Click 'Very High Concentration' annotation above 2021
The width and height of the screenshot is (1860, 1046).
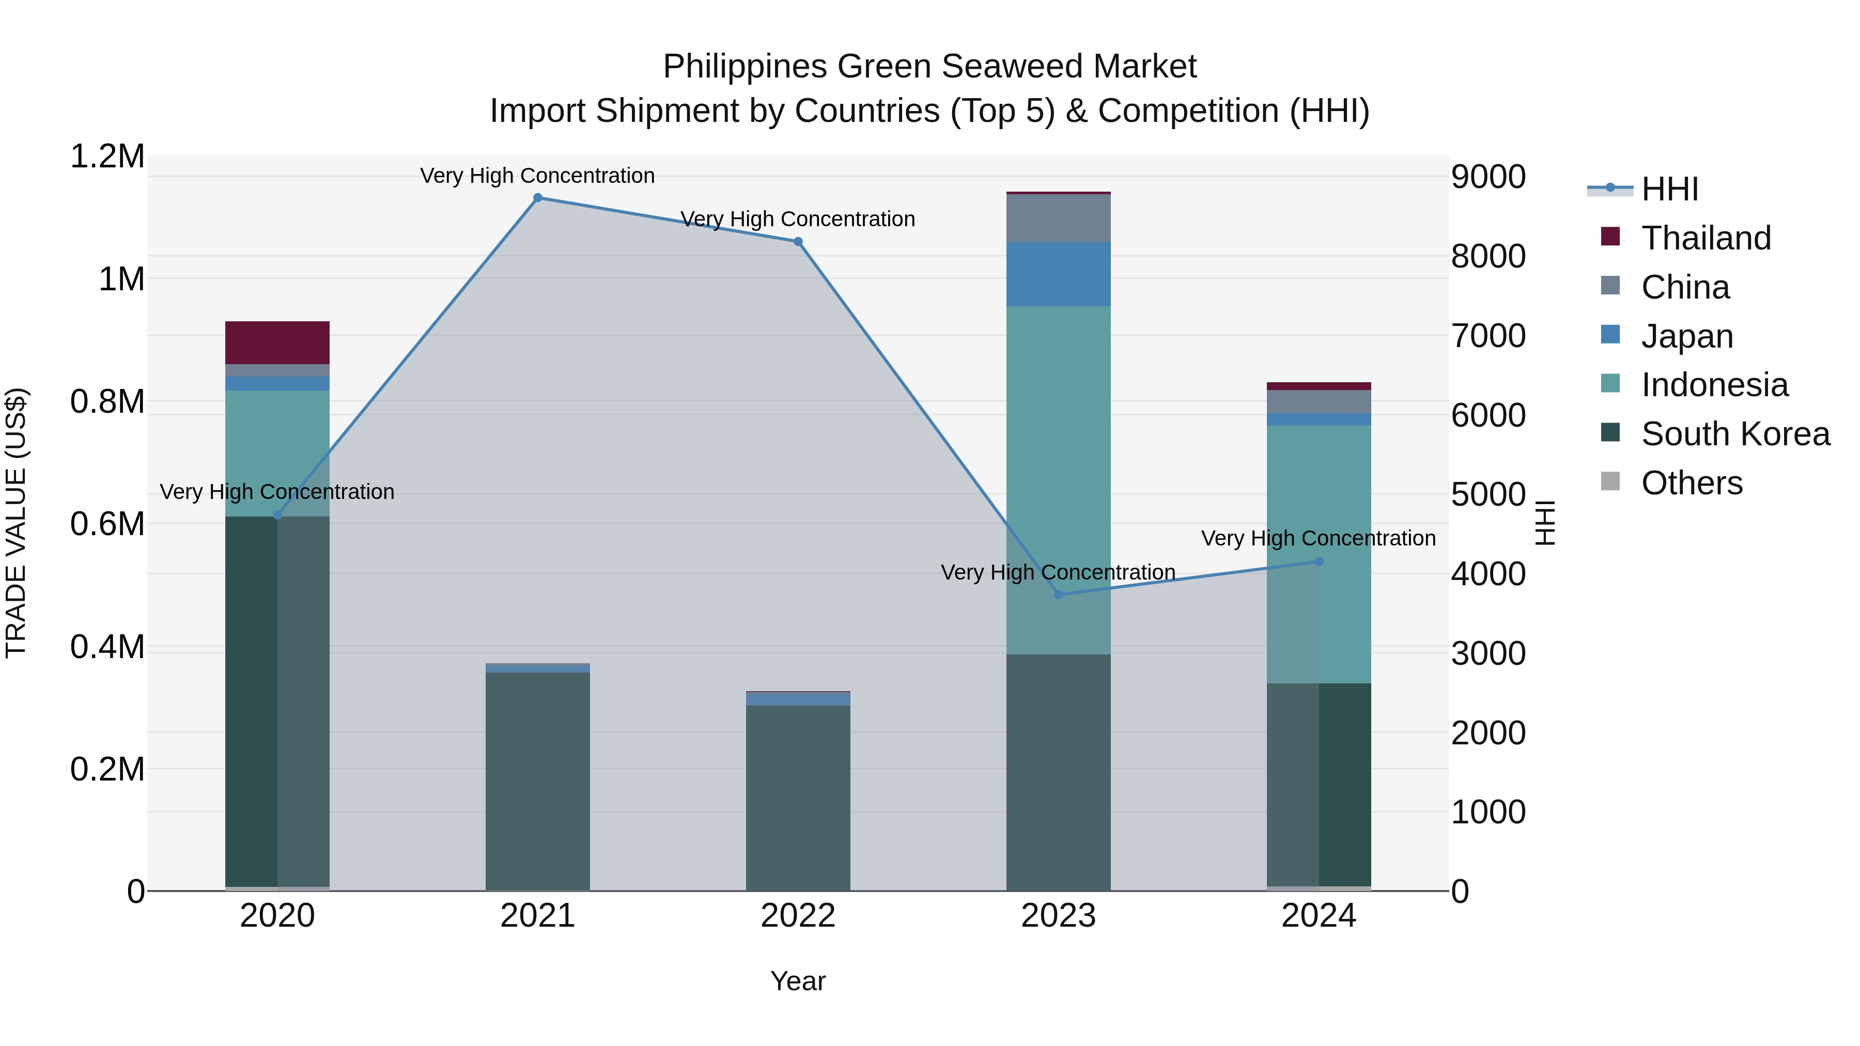pyautogui.click(x=538, y=176)
